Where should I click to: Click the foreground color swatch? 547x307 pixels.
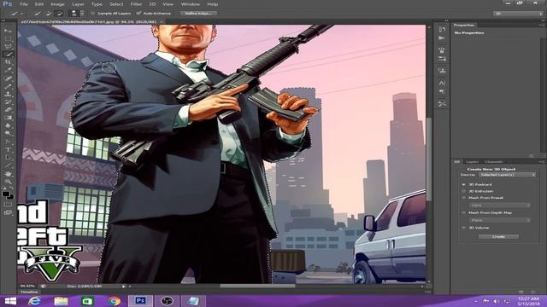pos(6,194)
